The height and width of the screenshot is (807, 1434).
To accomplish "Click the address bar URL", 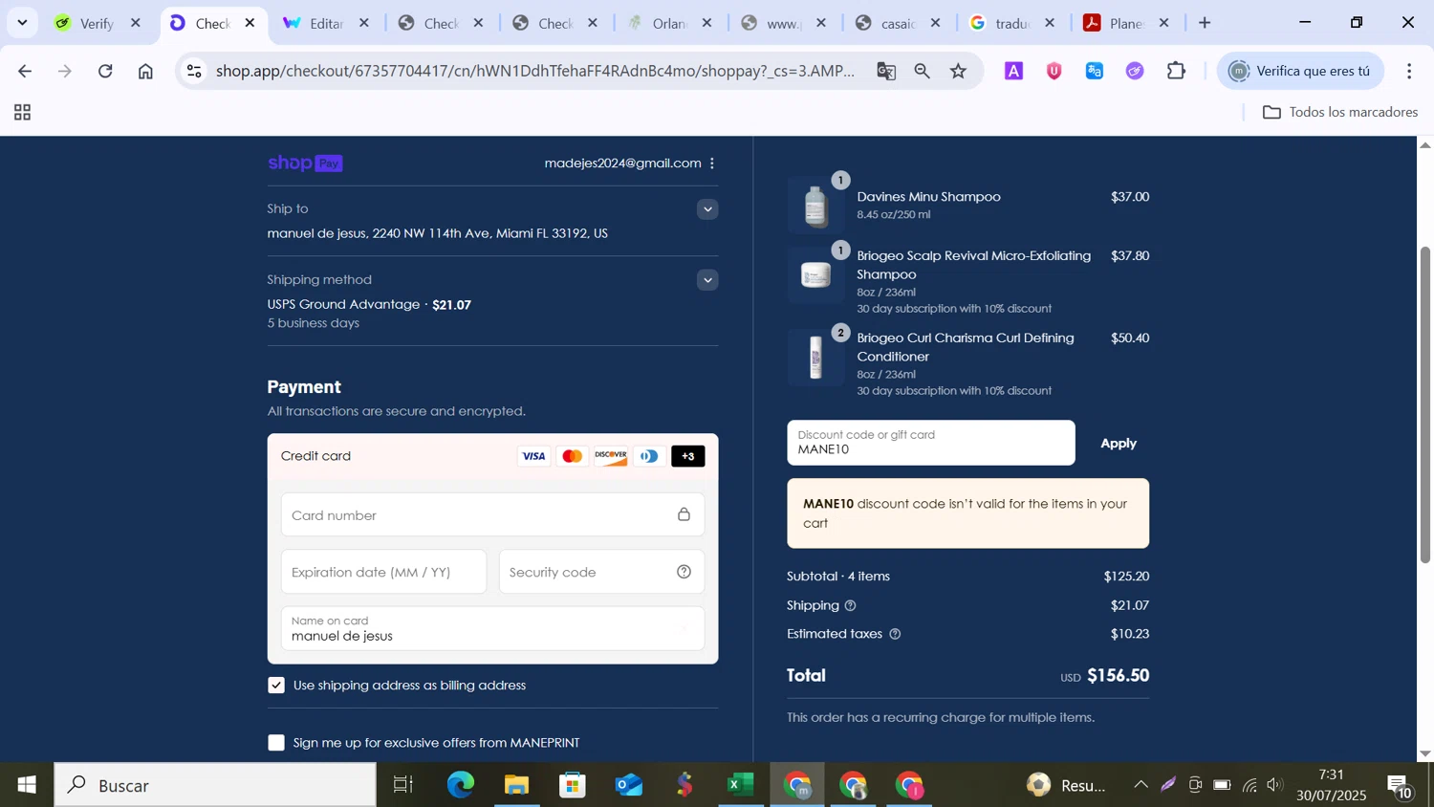I will 535,71.
